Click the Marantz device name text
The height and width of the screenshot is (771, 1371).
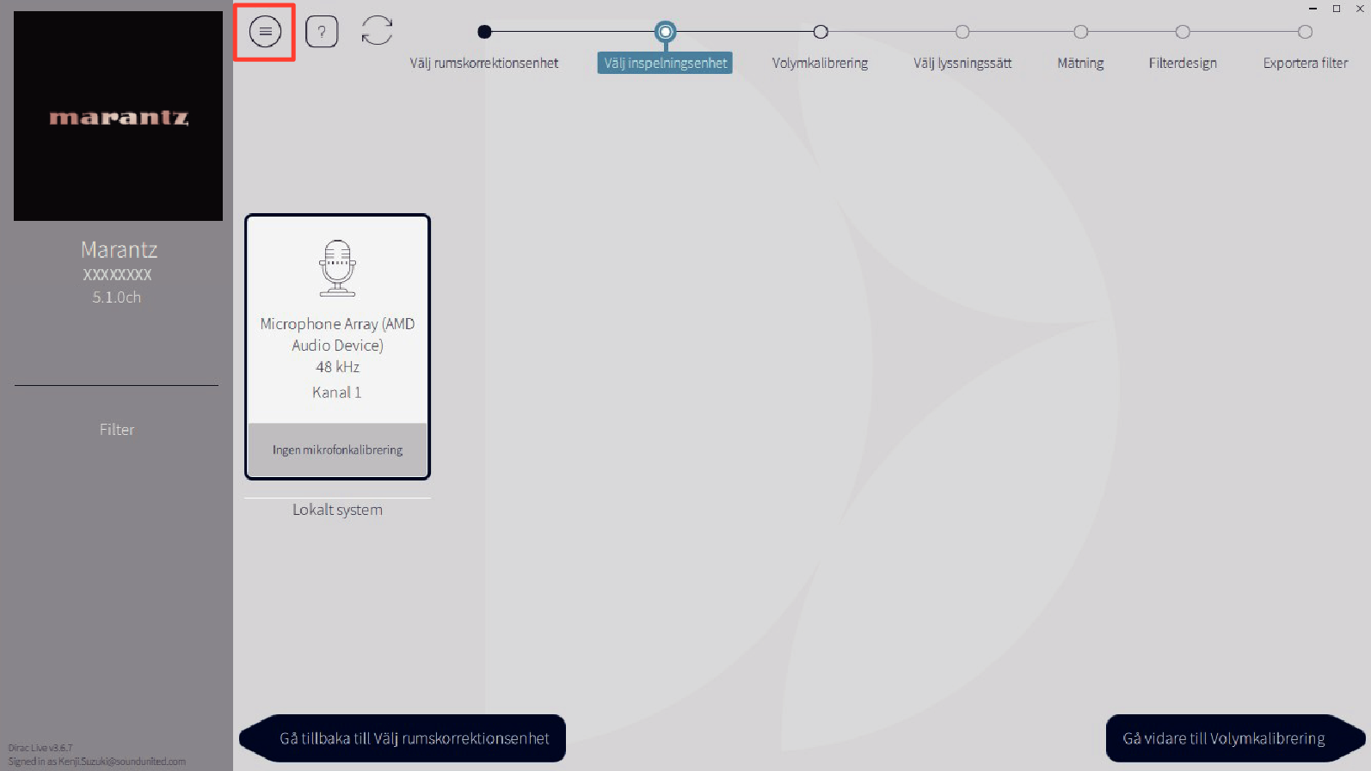119,249
